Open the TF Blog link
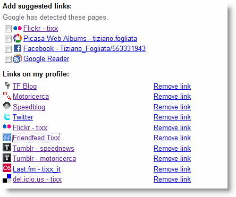 [x=24, y=86]
